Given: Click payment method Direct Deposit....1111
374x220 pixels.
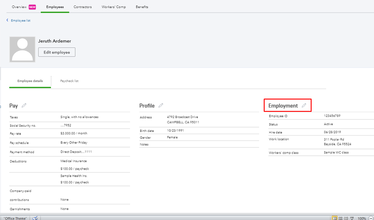Looking at the screenshot, I should 76,152.
